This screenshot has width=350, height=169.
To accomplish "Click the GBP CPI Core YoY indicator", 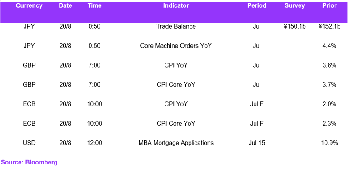I will tap(176, 85).
